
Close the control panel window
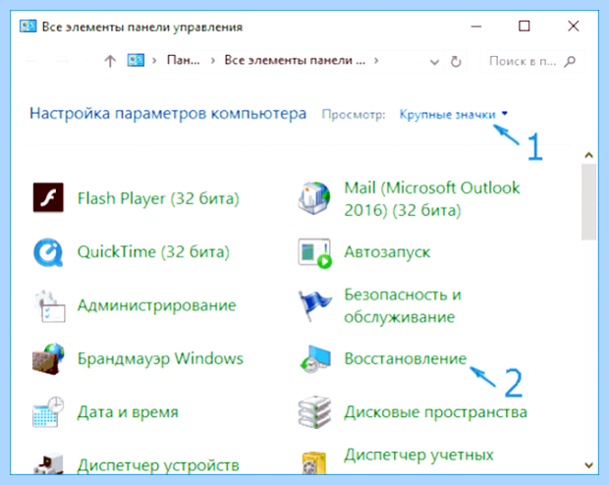click(574, 26)
